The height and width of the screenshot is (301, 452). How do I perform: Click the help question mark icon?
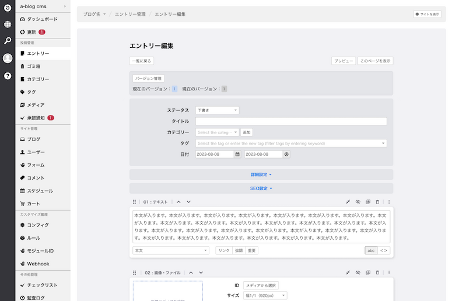[8, 76]
